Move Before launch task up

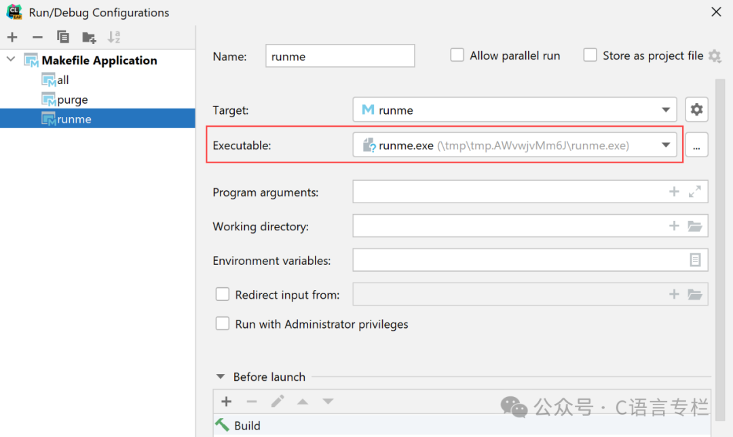coord(303,402)
